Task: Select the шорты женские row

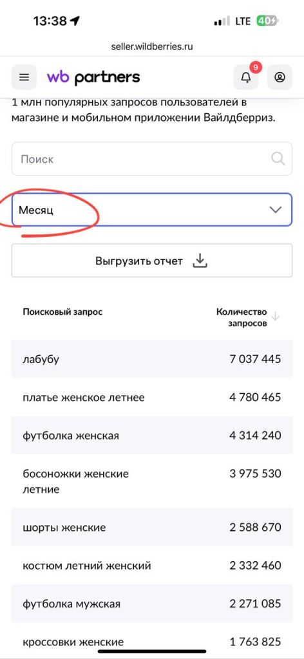Action: pyautogui.click(x=152, y=527)
